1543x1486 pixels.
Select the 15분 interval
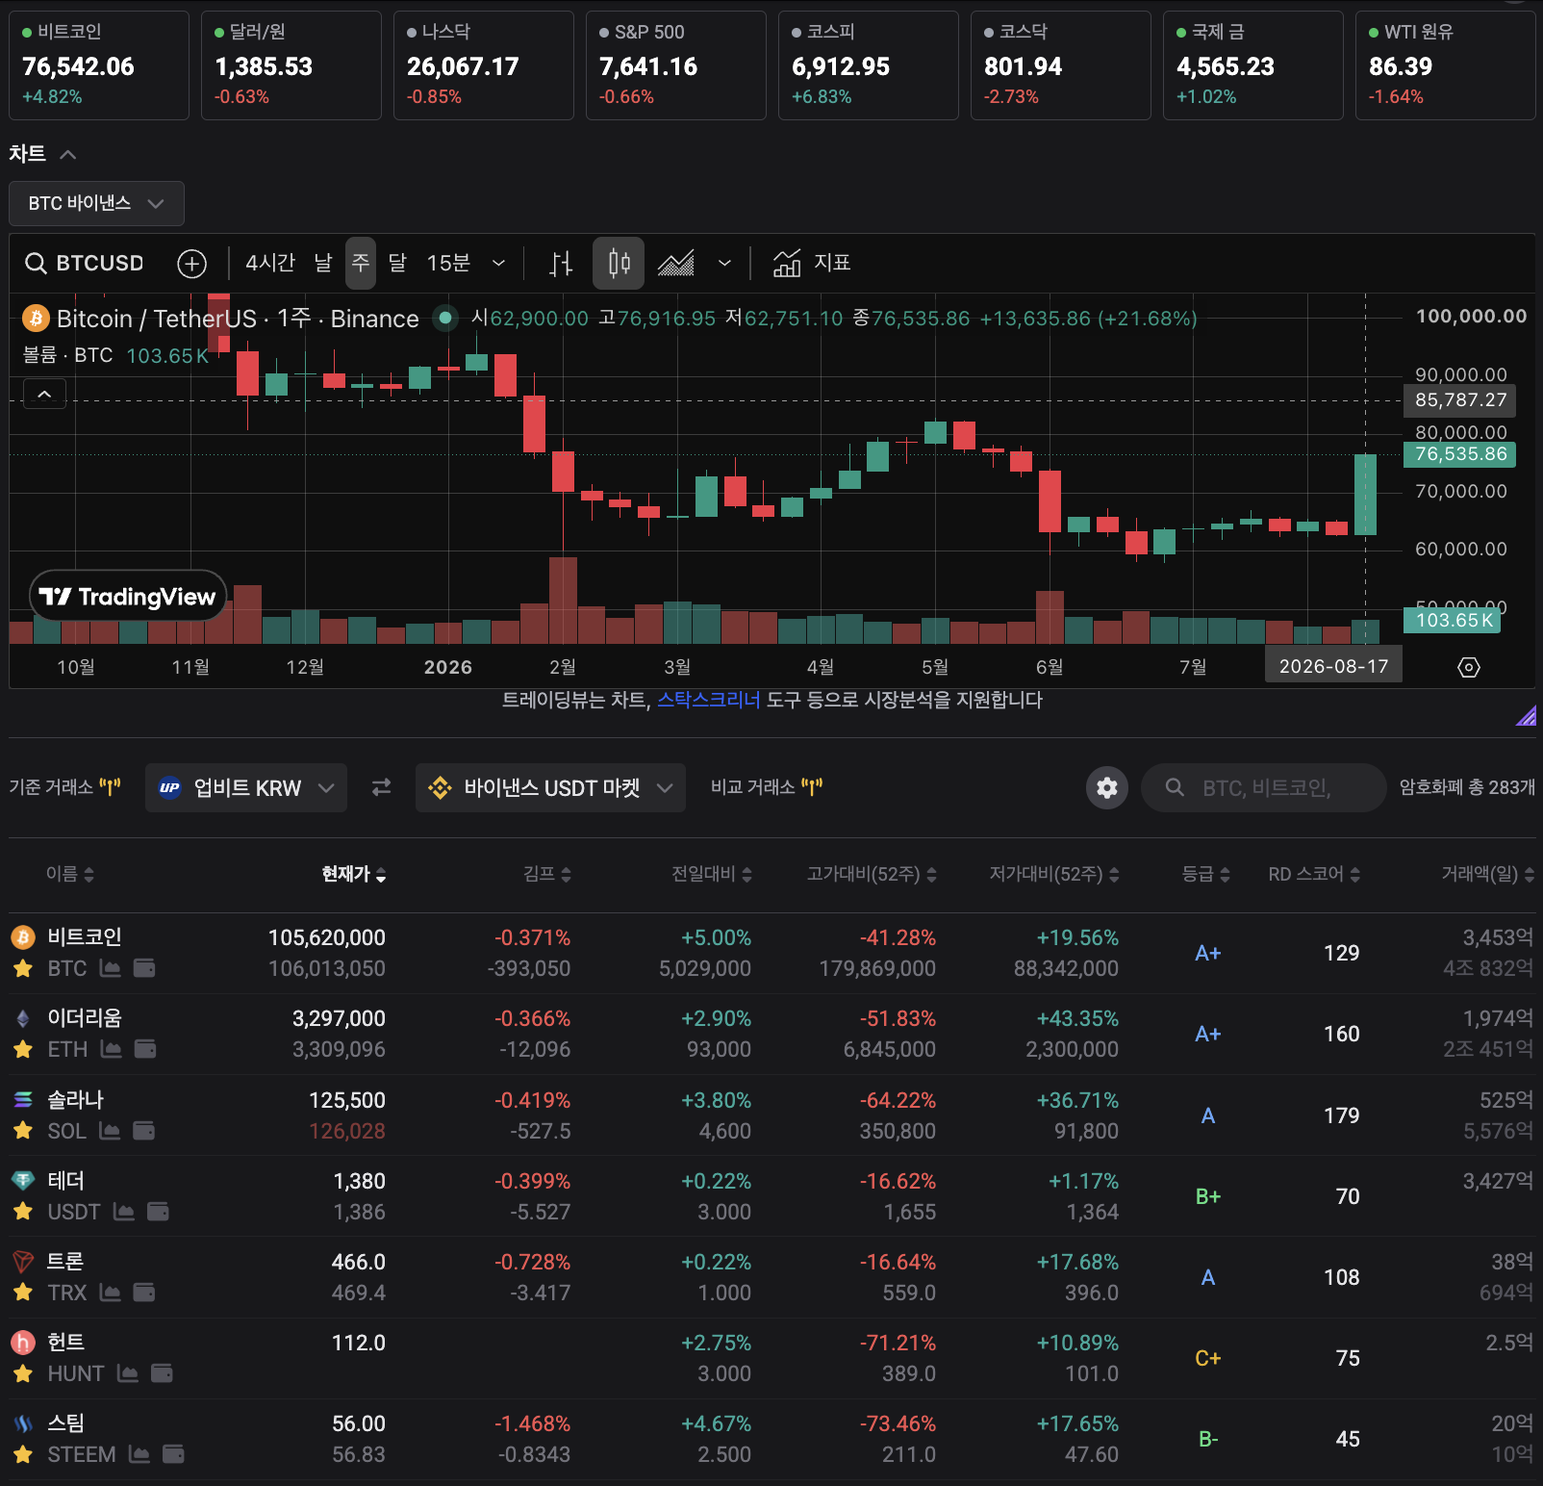click(448, 263)
